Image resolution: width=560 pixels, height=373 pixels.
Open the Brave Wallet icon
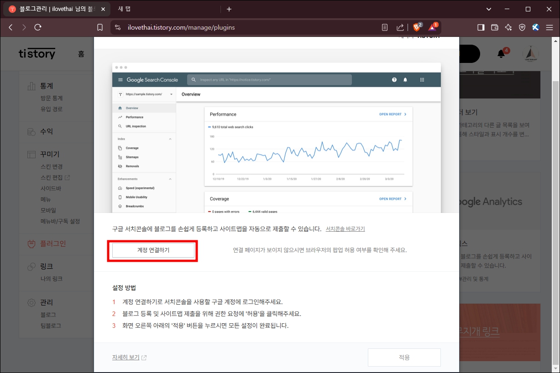click(494, 27)
